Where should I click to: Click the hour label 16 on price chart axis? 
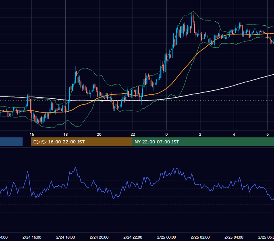click(32, 135)
